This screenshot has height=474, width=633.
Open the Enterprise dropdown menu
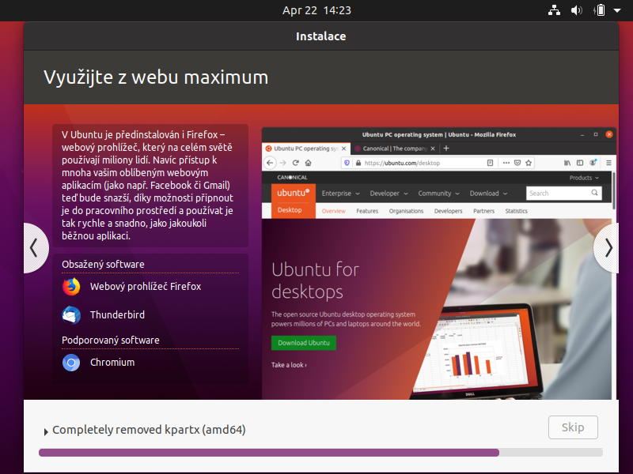point(340,194)
